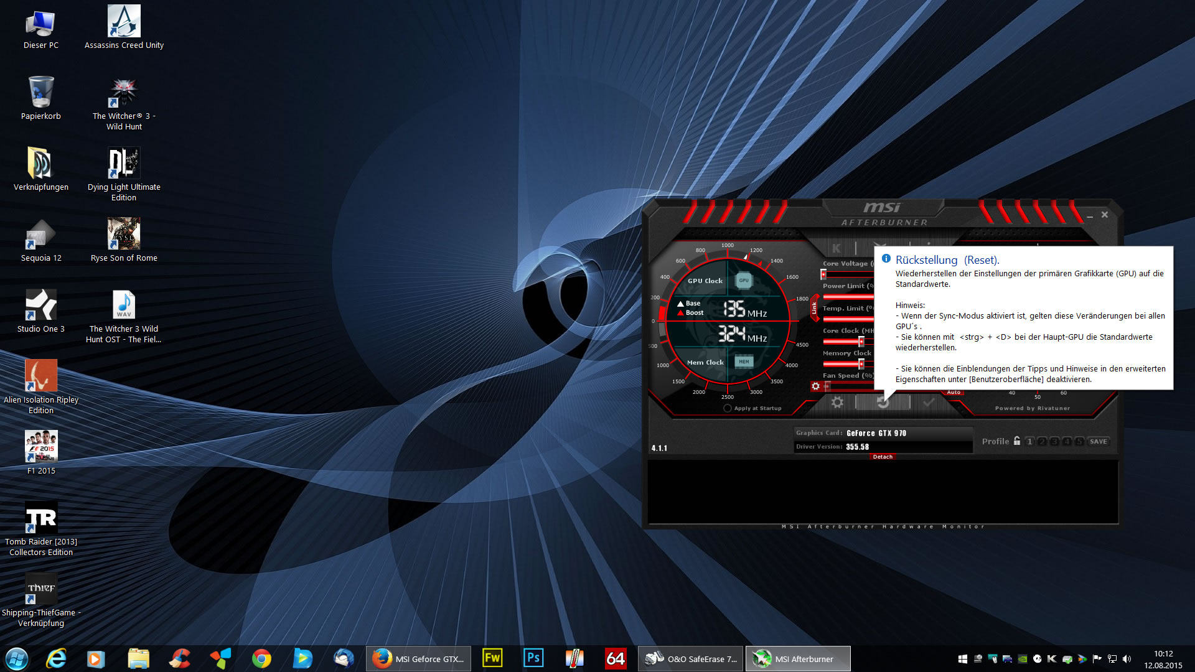Image resolution: width=1195 pixels, height=672 pixels.
Task: Open Afterburner settings gear icon
Action: point(837,403)
